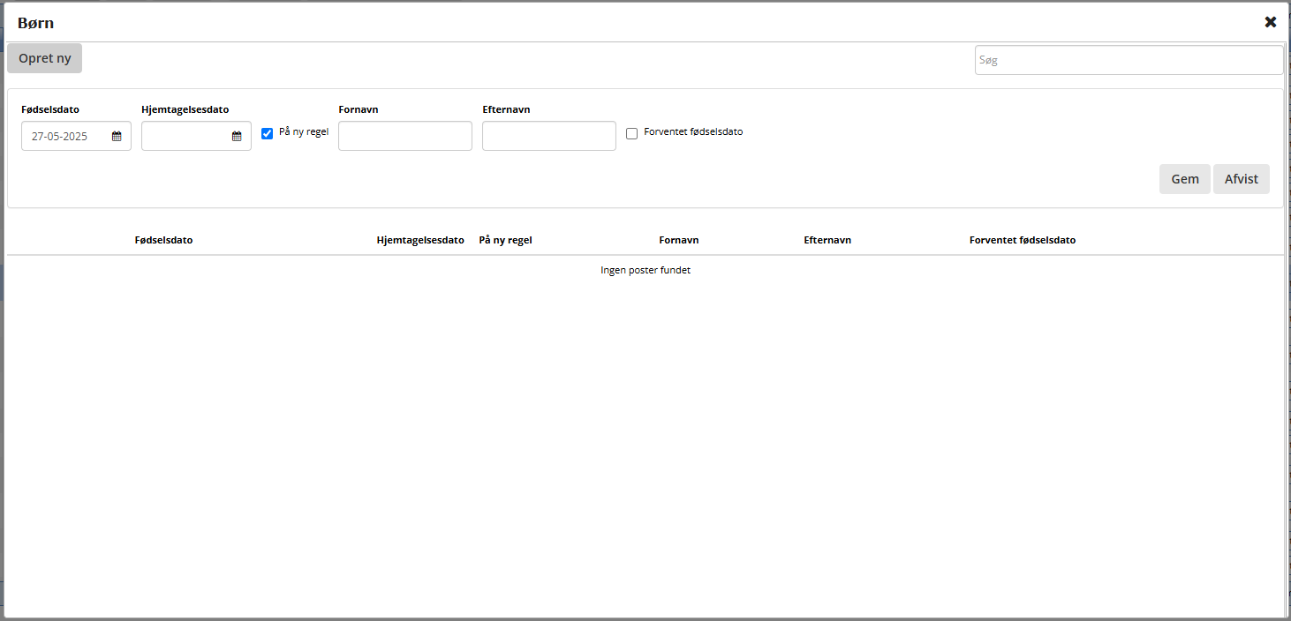Select the Fornavn text input
The width and height of the screenshot is (1291, 621).
(x=404, y=136)
